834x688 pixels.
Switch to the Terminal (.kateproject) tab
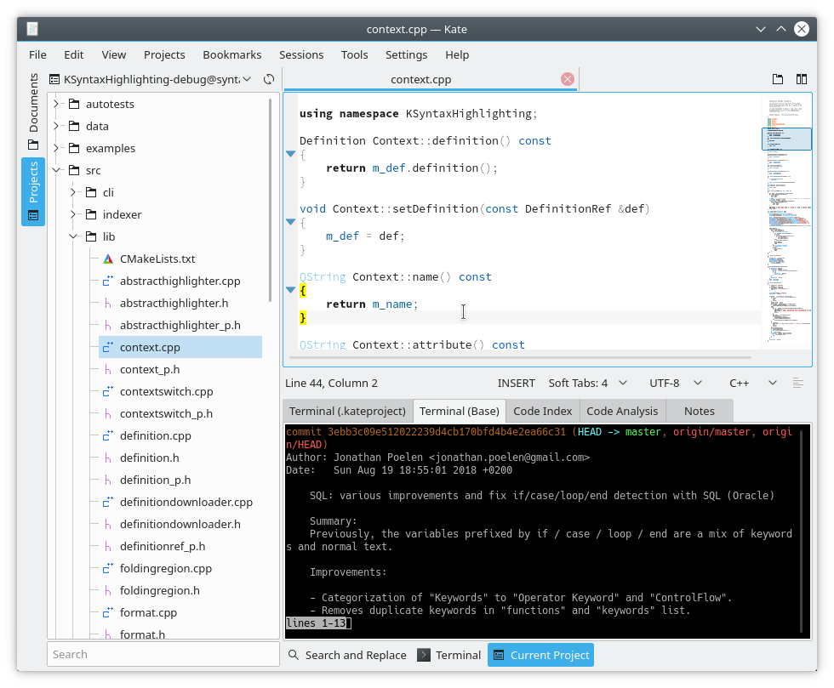(x=347, y=411)
